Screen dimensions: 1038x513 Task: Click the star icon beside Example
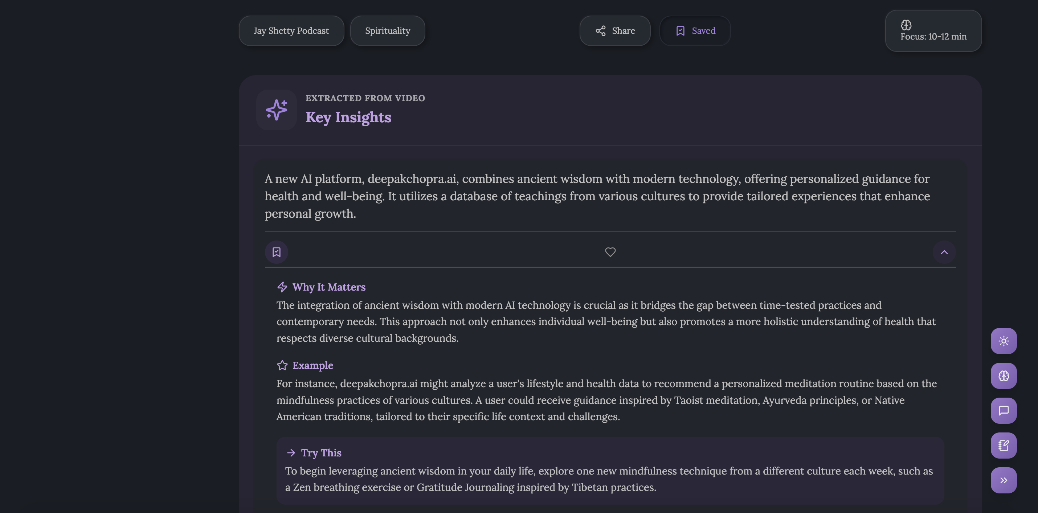(x=282, y=365)
